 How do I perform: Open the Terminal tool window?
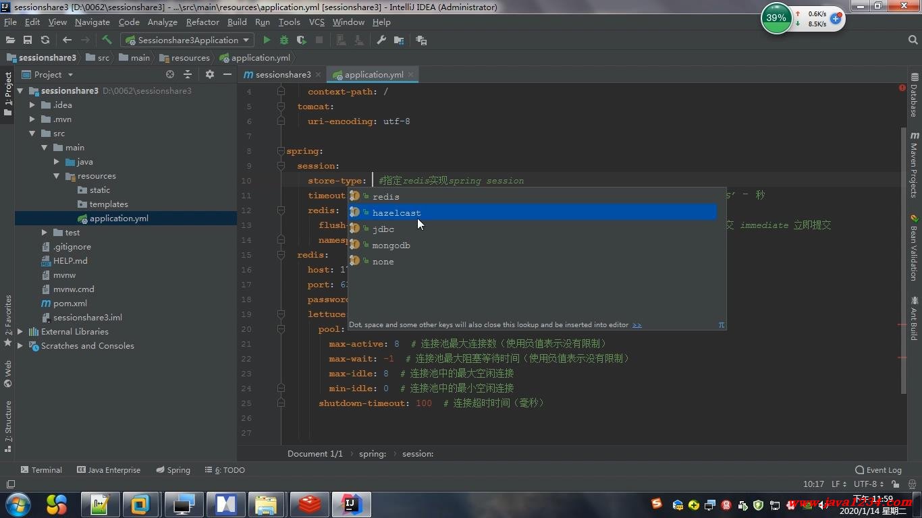pyautogui.click(x=41, y=470)
